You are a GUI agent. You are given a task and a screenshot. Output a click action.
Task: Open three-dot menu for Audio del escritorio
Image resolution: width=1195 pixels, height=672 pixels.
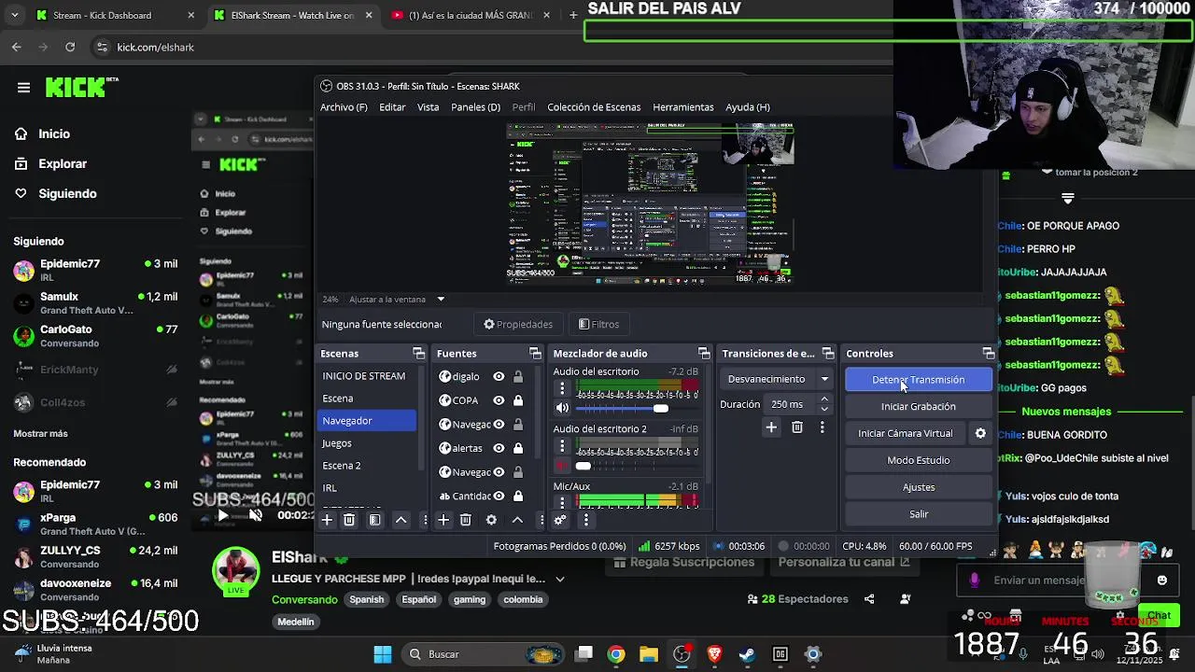[x=561, y=388]
